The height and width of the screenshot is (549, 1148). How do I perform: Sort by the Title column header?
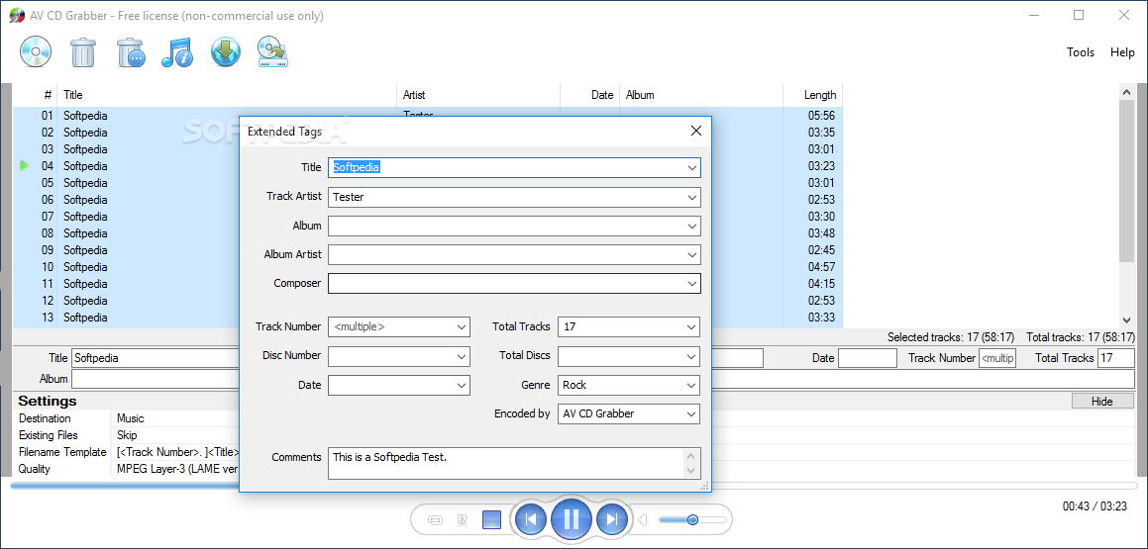point(227,95)
